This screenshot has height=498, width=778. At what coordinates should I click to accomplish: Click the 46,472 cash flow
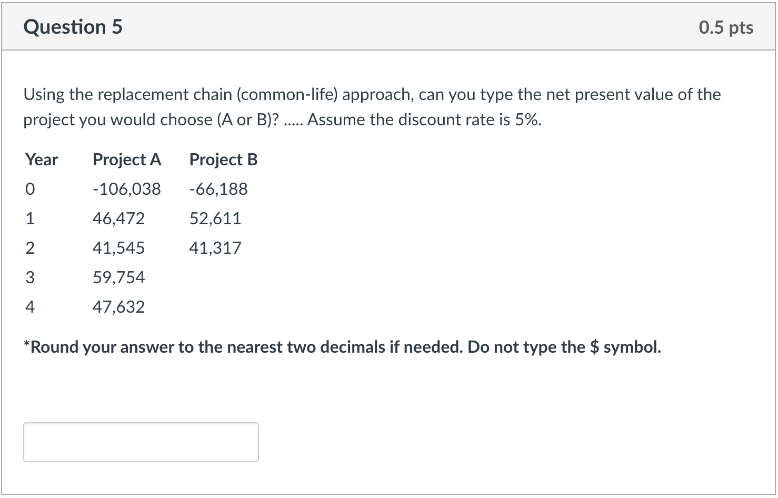pyautogui.click(x=118, y=218)
